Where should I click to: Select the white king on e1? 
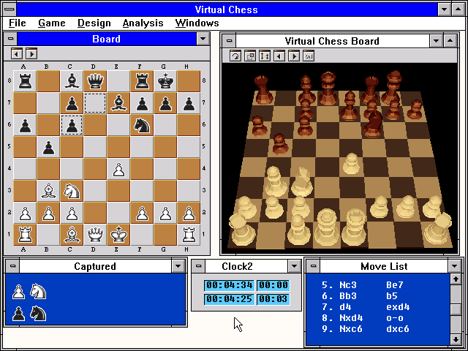pyautogui.click(x=118, y=235)
